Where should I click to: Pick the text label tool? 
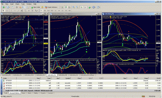point(32,11)
